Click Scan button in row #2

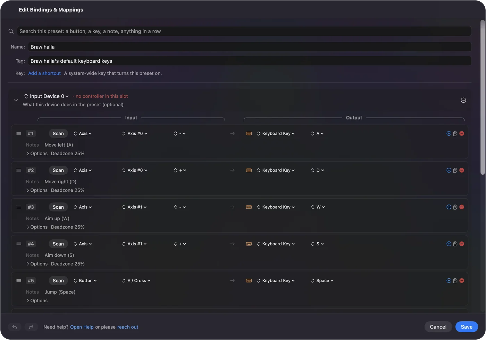coord(58,170)
